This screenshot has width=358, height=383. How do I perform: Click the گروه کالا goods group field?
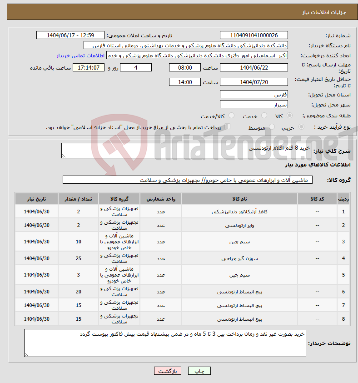[x=188, y=180]
